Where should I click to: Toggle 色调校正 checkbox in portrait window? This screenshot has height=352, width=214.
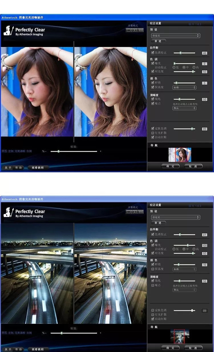153,53
